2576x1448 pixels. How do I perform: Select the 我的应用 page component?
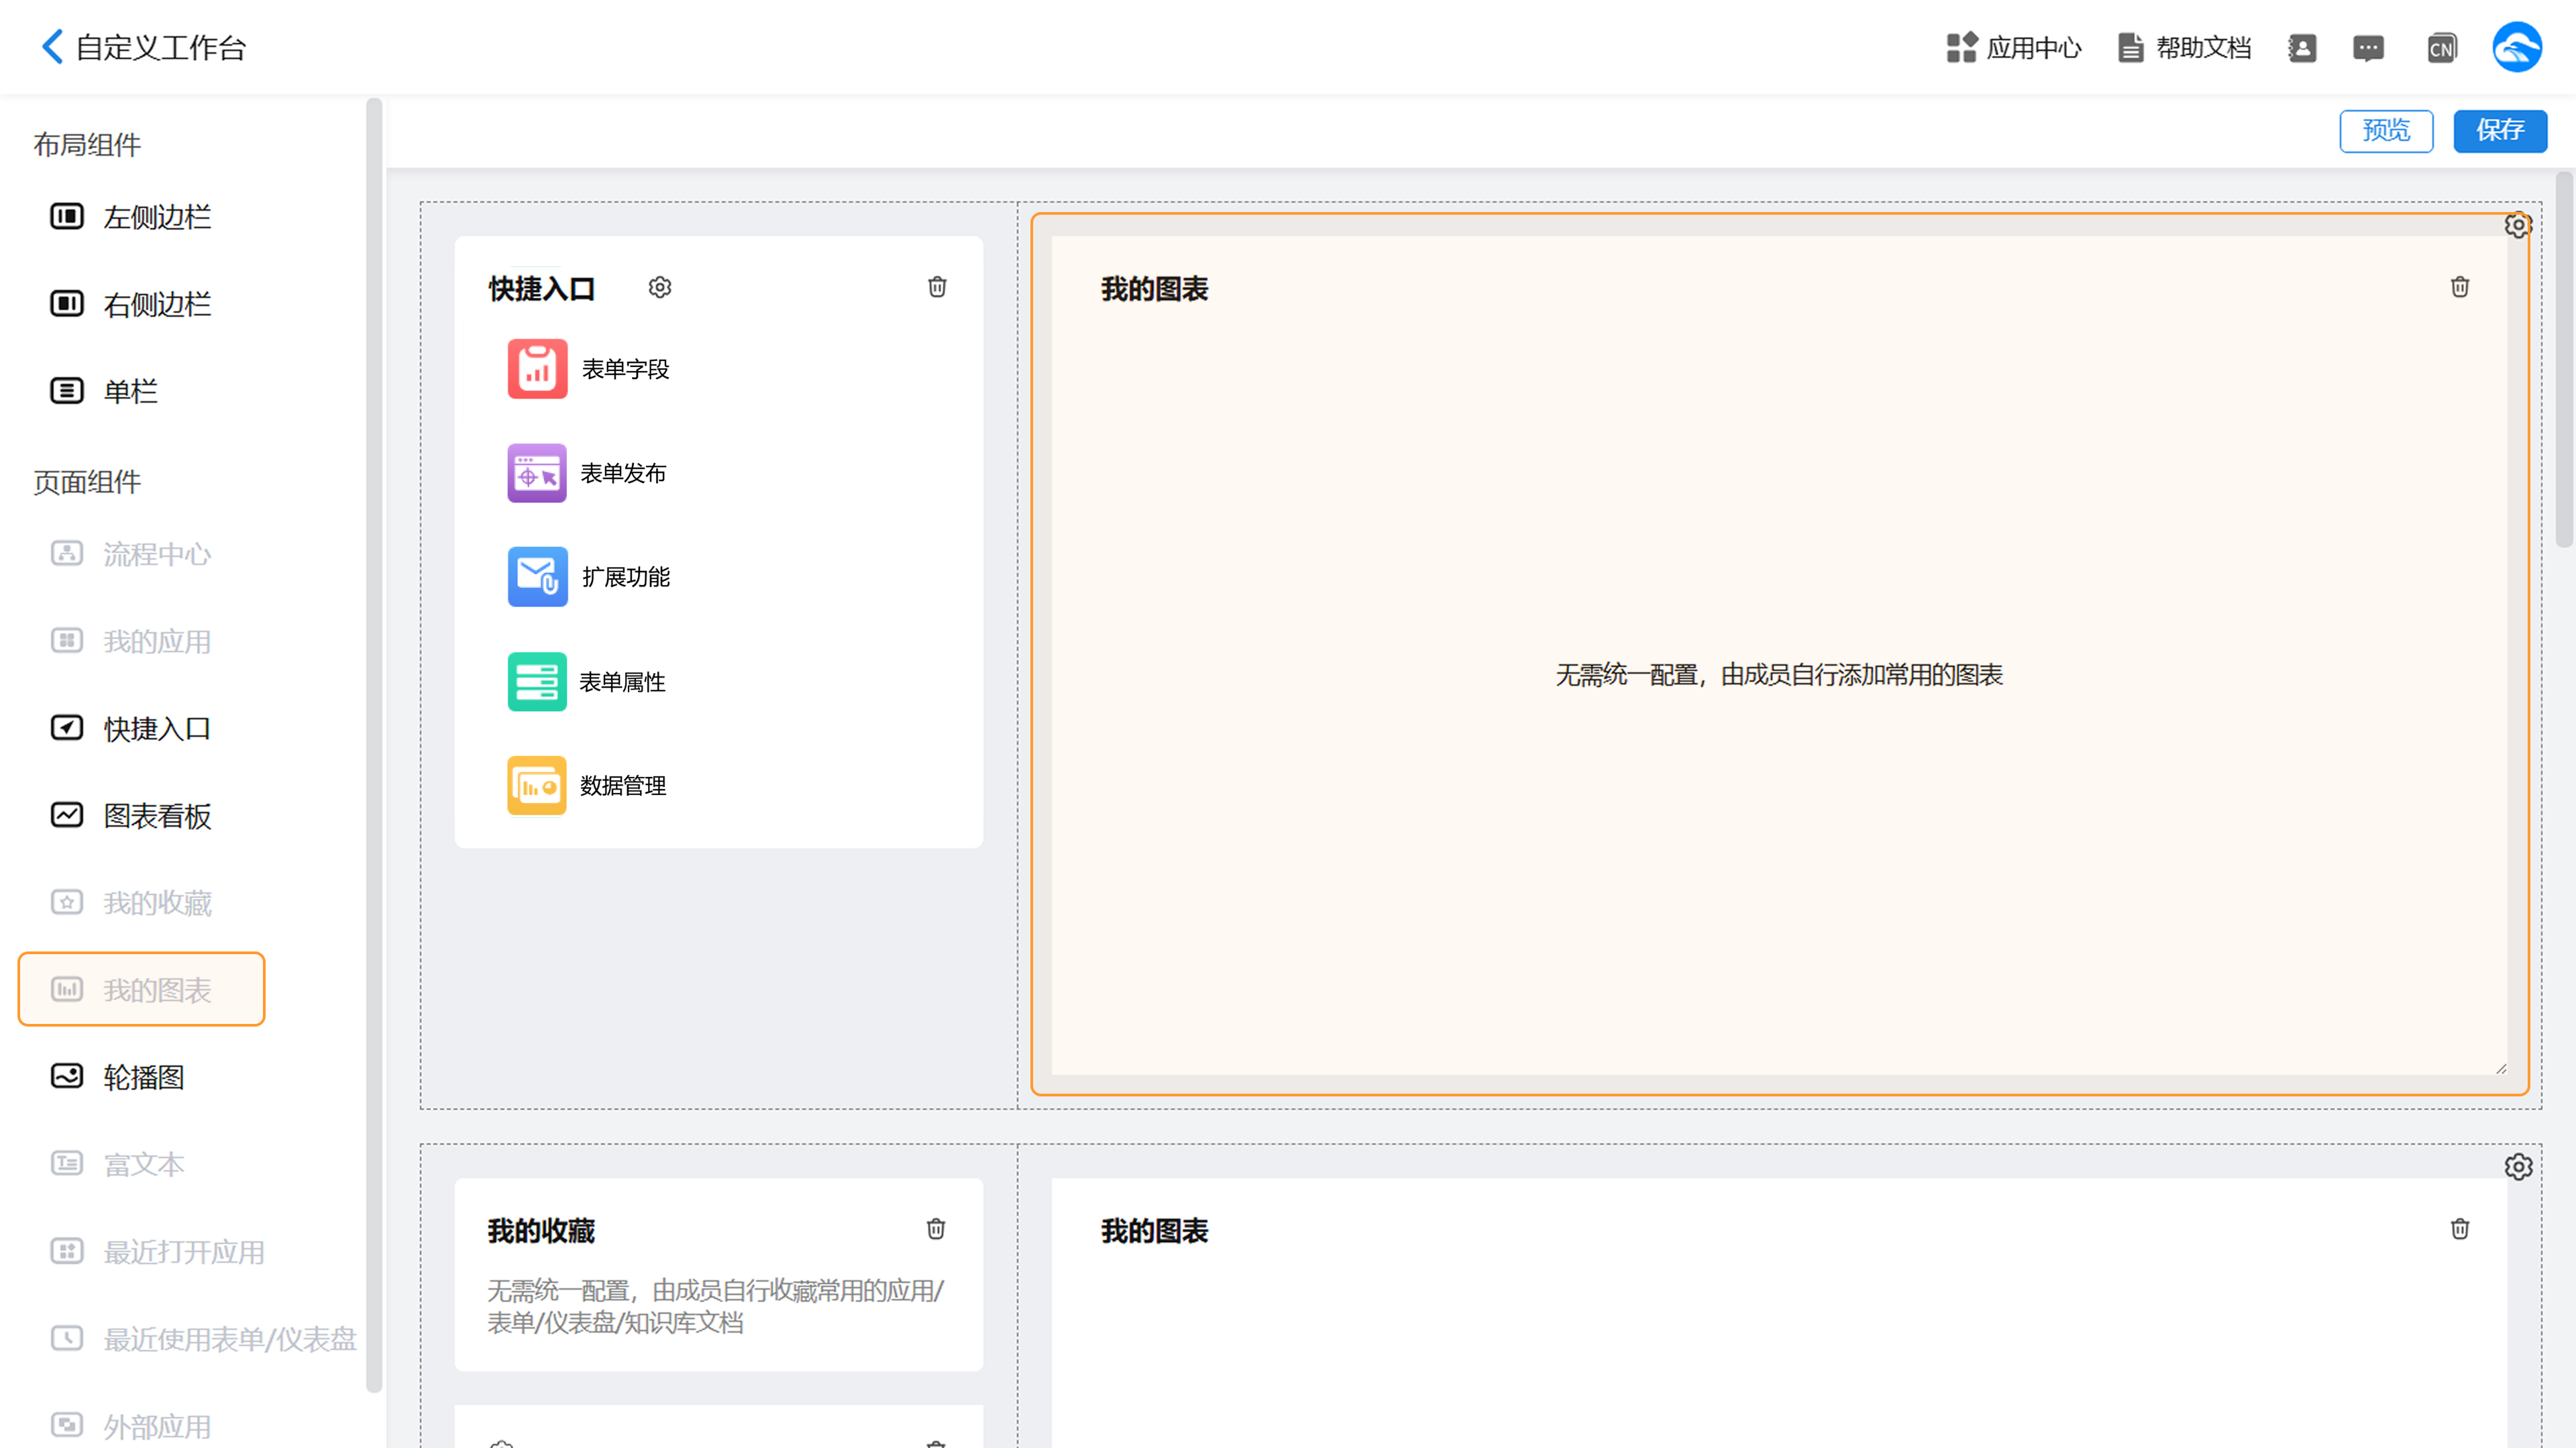point(130,641)
